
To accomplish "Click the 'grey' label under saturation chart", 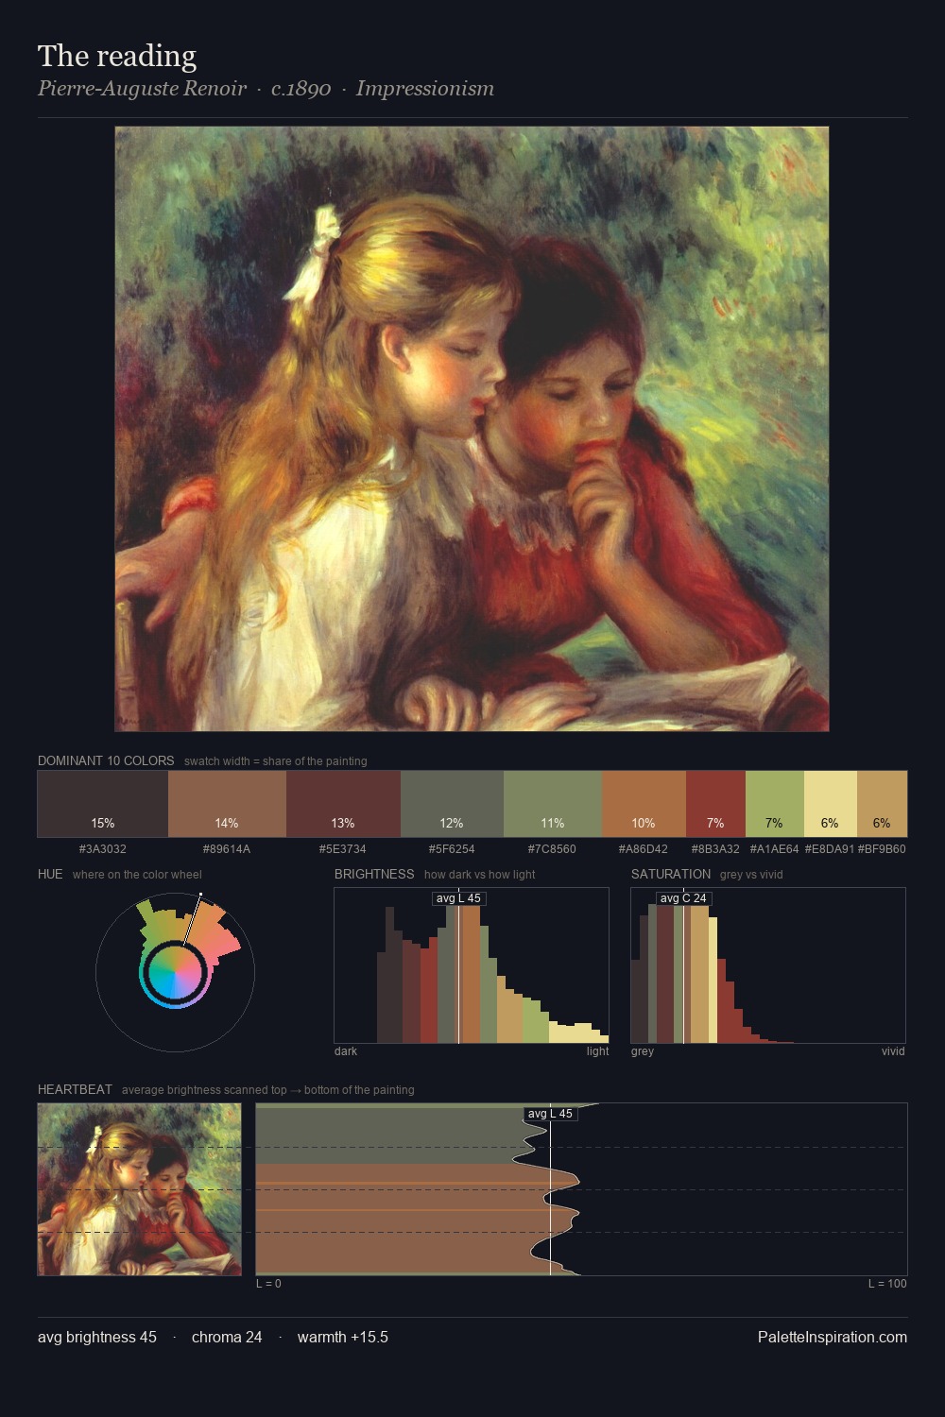I will pos(643,1050).
